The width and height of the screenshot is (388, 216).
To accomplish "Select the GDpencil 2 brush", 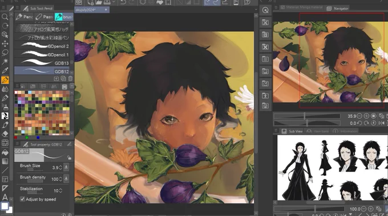I will click(42, 46).
